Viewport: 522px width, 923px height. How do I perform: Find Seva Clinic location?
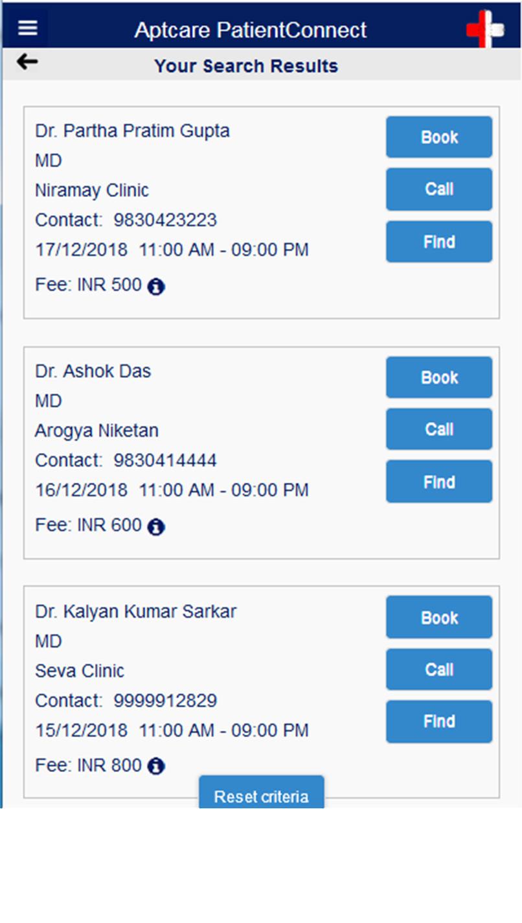coord(439,721)
